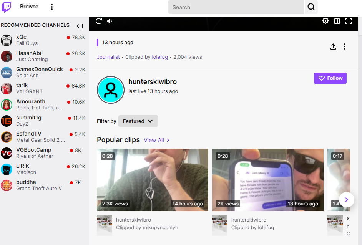
Task: Open LIRIK channel avatar
Action: coord(7,169)
